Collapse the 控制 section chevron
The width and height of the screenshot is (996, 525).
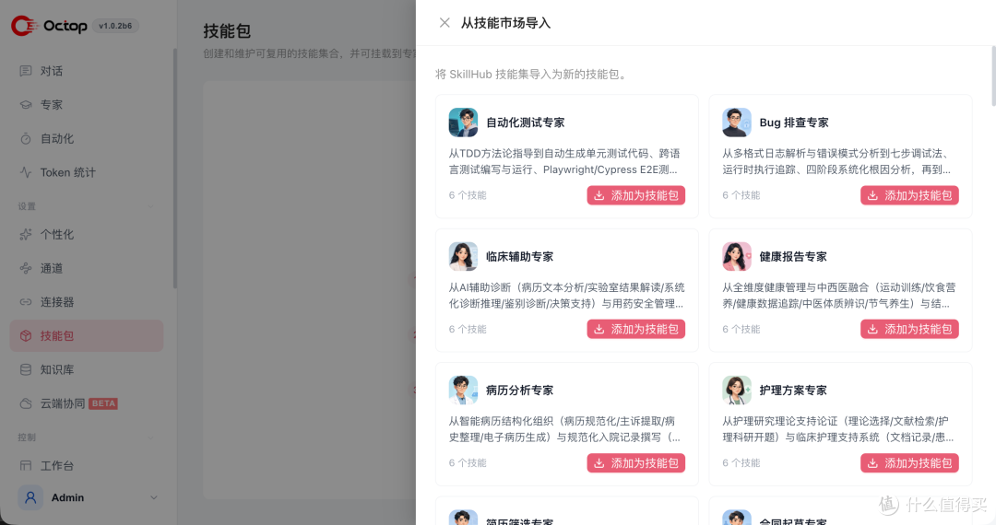[x=151, y=437]
